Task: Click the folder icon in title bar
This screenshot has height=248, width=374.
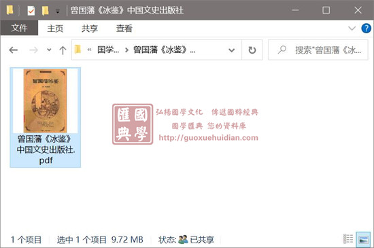Action: 10,10
